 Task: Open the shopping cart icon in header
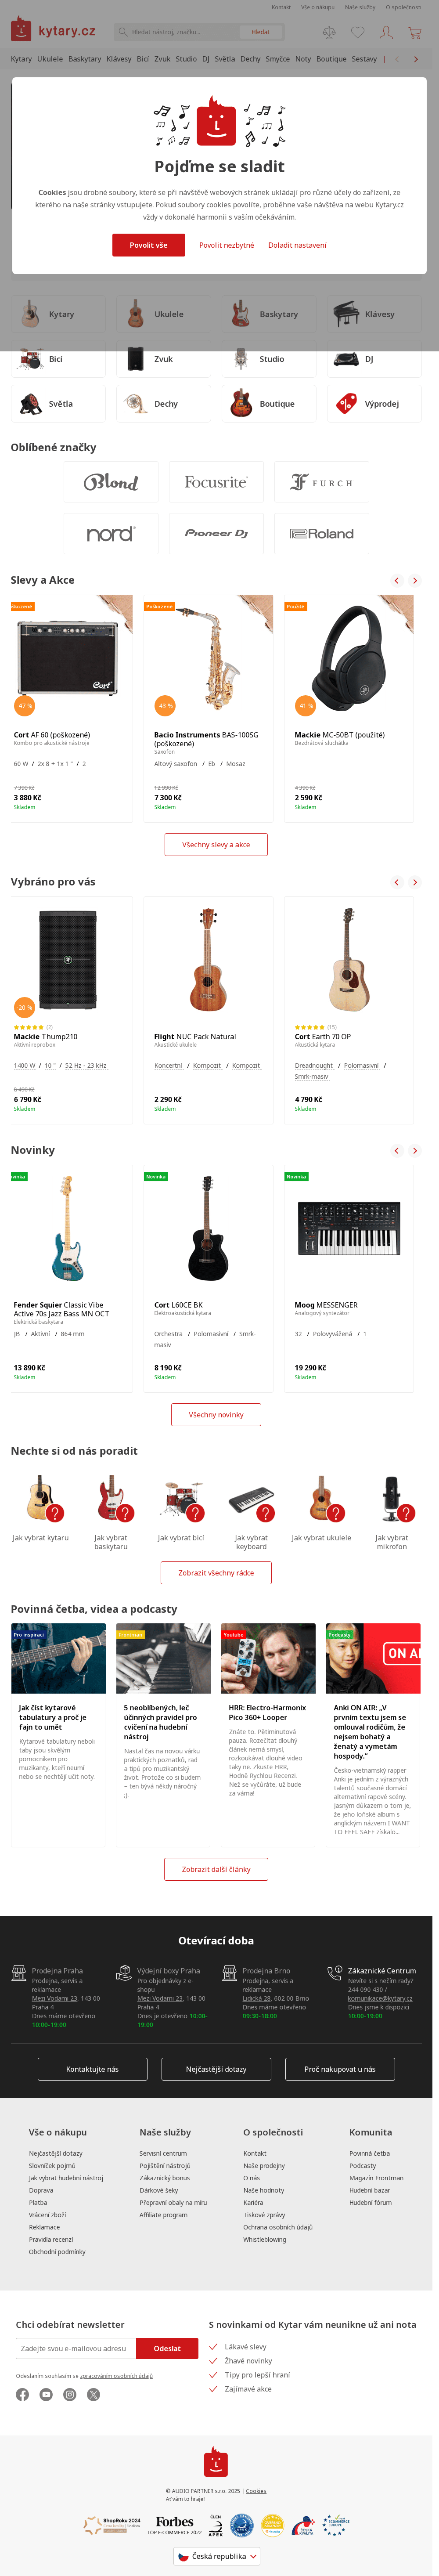[x=414, y=33]
